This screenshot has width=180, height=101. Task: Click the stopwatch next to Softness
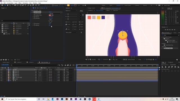point(34,25)
